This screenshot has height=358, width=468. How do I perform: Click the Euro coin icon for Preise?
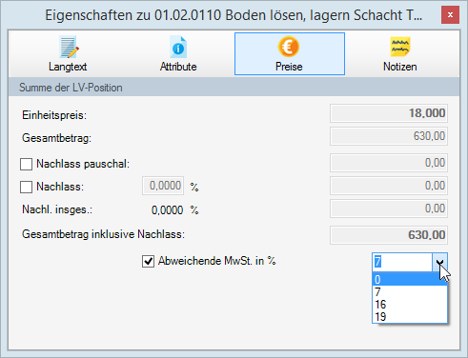[x=289, y=47]
